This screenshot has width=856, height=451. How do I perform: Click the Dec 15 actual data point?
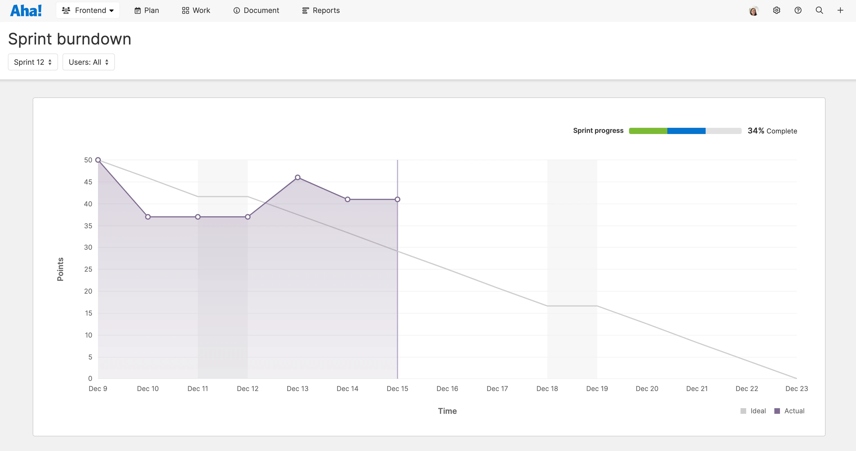tap(397, 199)
